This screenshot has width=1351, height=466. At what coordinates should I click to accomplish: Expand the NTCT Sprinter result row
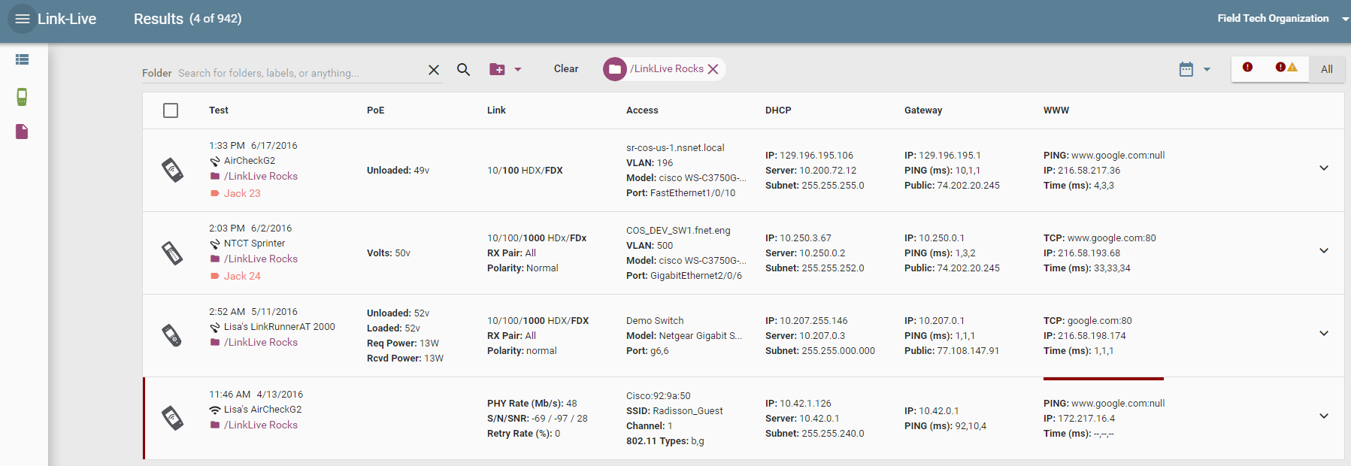[x=1323, y=251]
